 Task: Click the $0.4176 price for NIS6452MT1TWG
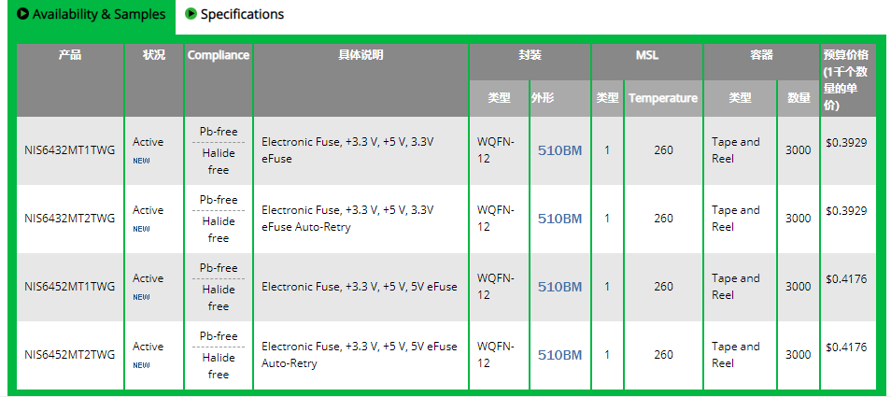(847, 279)
